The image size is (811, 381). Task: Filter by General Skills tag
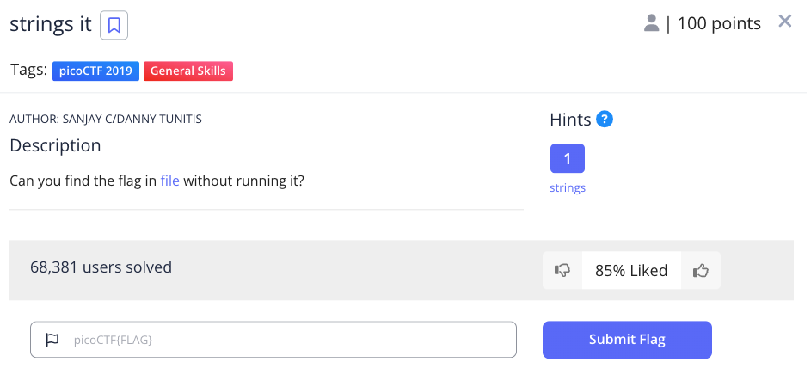pos(188,71)
